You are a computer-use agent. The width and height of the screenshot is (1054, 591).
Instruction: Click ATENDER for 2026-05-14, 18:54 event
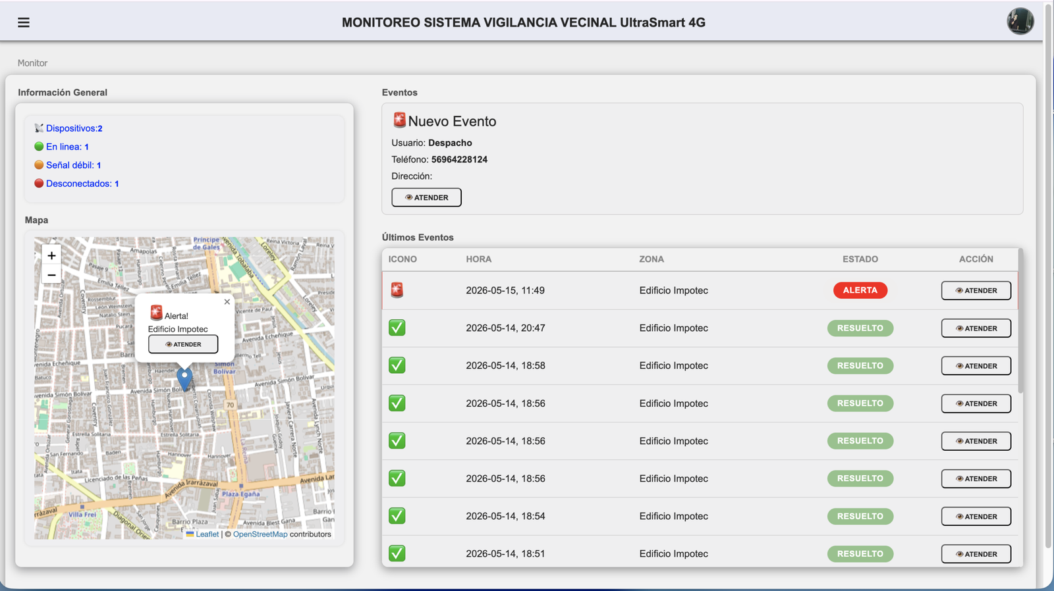(x=976, y=516)
